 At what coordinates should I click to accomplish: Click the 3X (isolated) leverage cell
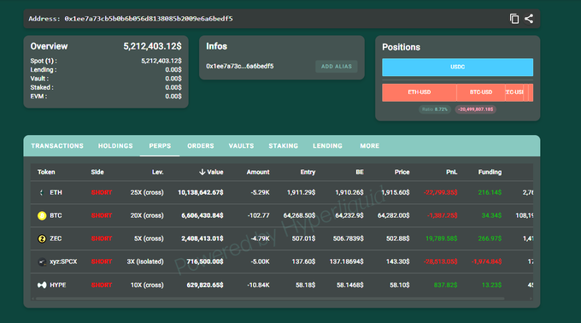click(145, 261)
